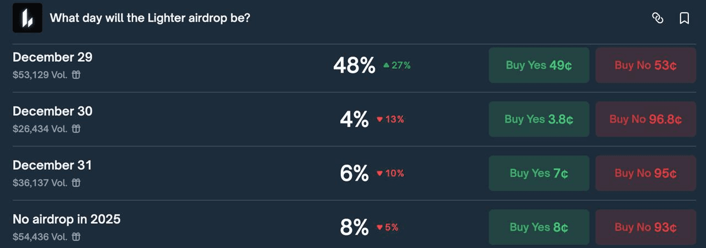Click the Lighter logo icon

(x=28, y=18)
